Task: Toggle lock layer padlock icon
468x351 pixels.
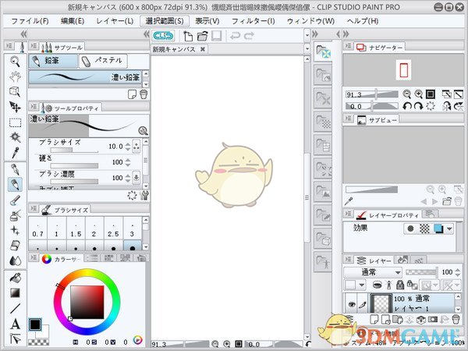Action: click(400, 285)
